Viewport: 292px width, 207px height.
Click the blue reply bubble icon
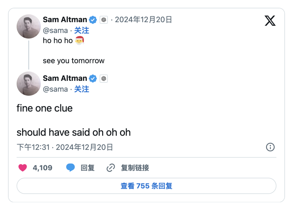coord(70,168)
